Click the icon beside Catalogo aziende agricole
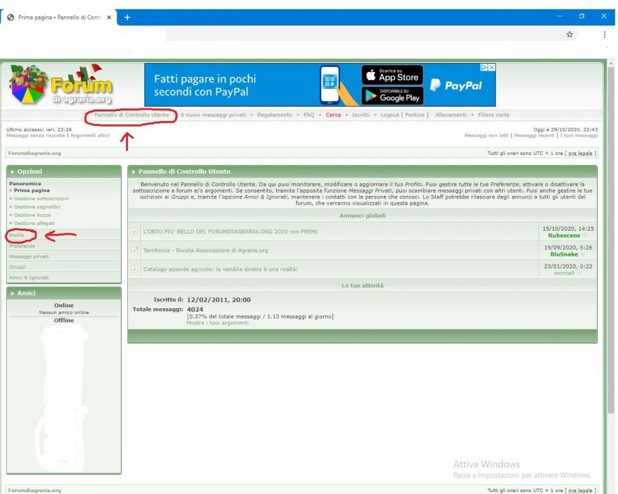This screenshot has height=494, width=618. click(134, 270)
